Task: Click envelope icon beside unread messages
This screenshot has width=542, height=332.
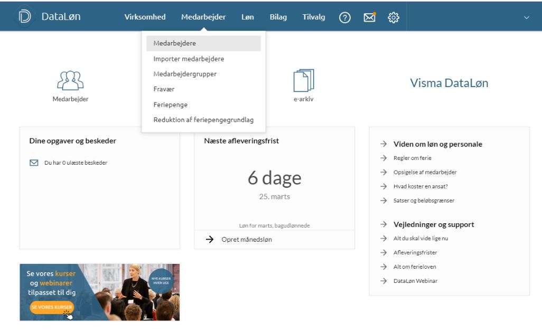Action: tap(34, 163)
